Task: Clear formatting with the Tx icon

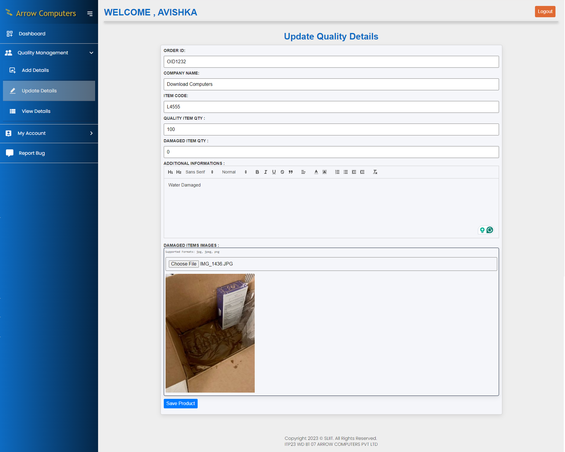Action: tap(375, 172)
